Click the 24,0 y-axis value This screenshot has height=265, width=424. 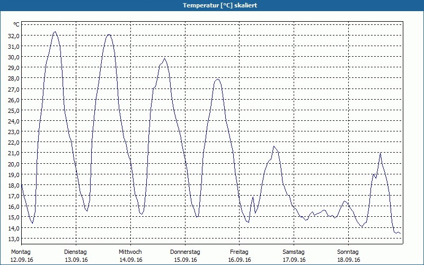pyautogui.click(x=14, y=121)
